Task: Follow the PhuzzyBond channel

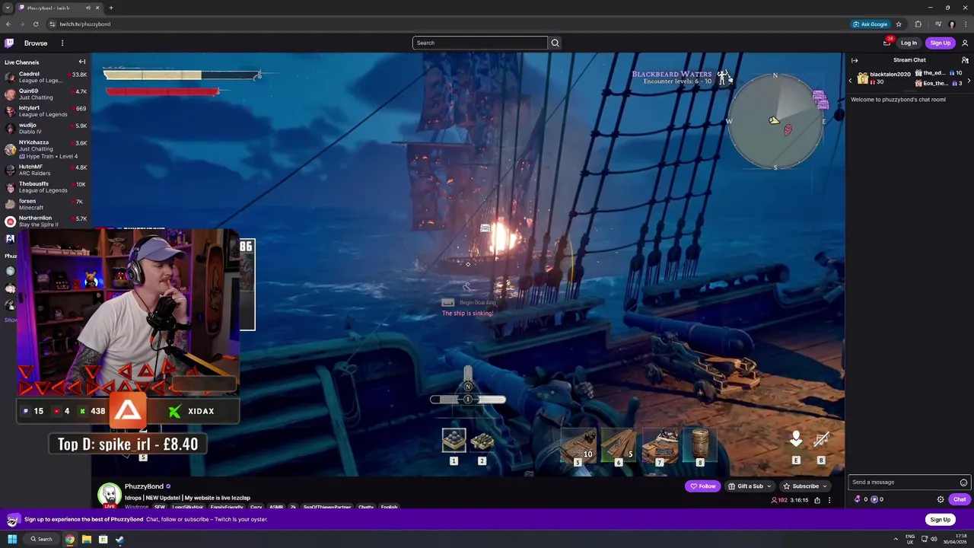Action: click(703, 486)
